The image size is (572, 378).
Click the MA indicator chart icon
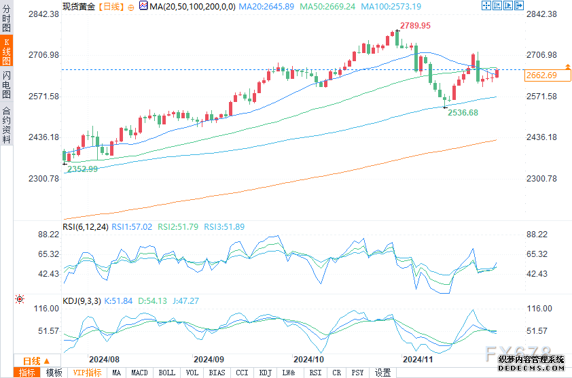[x=143, y=5]
